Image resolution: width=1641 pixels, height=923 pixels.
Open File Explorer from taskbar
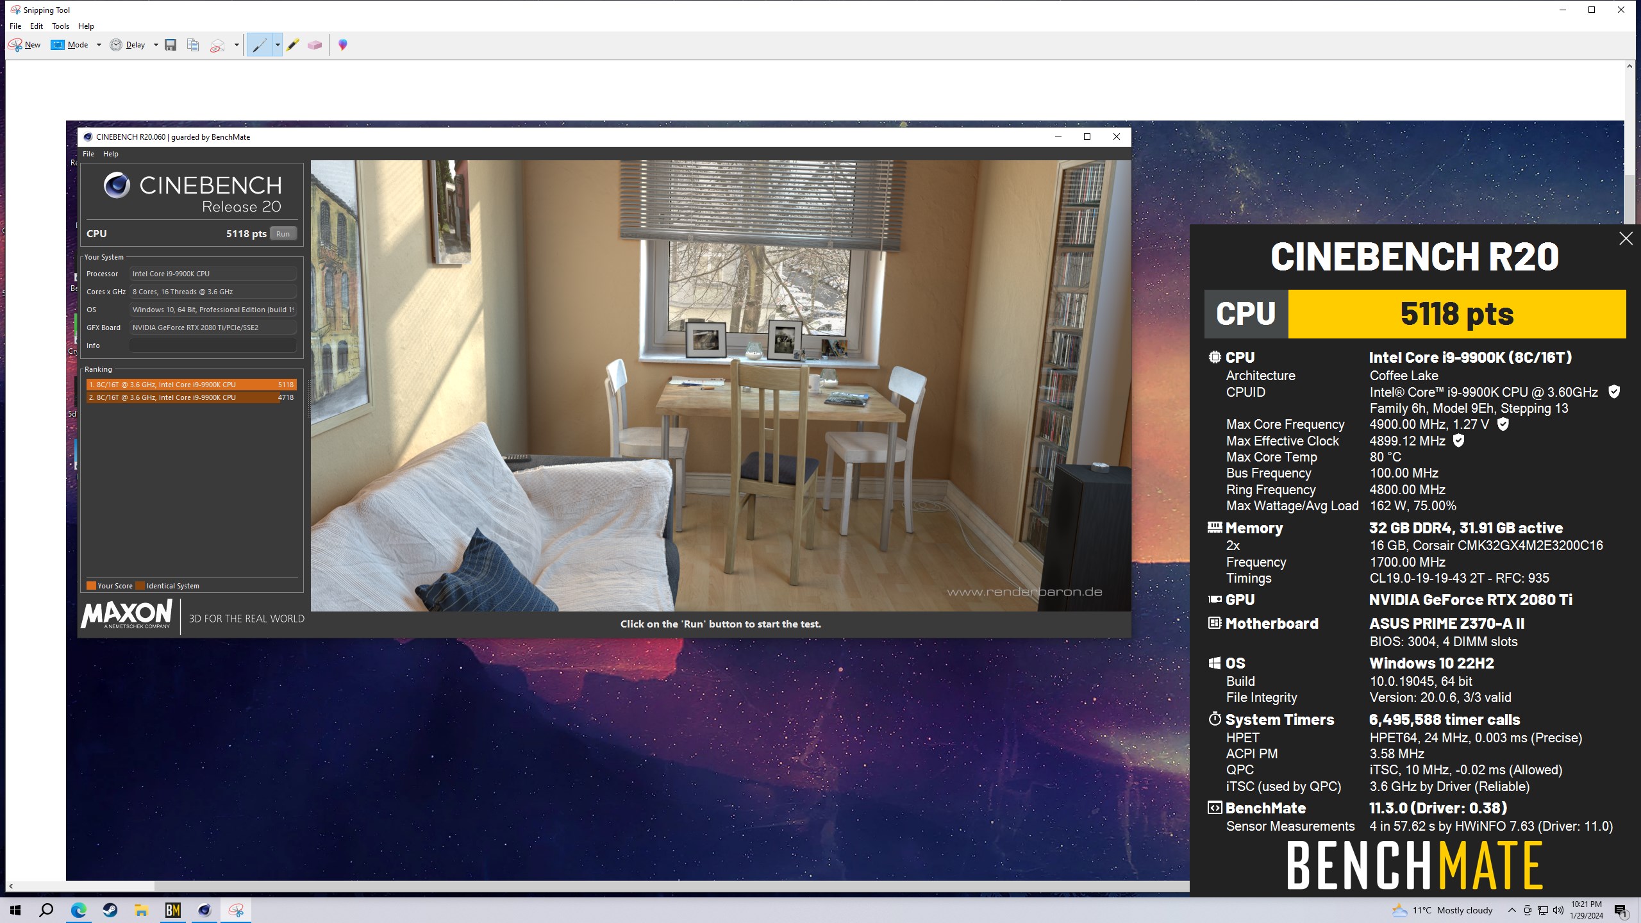(x=141, y=910)
